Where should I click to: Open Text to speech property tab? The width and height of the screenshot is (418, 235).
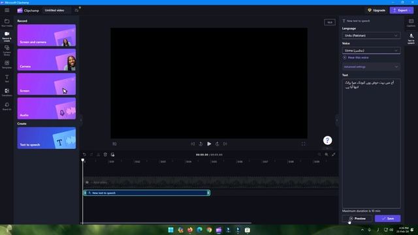click(x=411, y=39)
